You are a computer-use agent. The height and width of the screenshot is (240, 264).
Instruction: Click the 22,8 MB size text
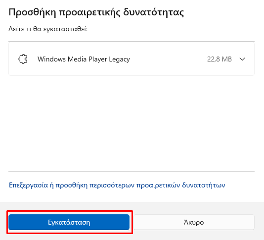220,59
